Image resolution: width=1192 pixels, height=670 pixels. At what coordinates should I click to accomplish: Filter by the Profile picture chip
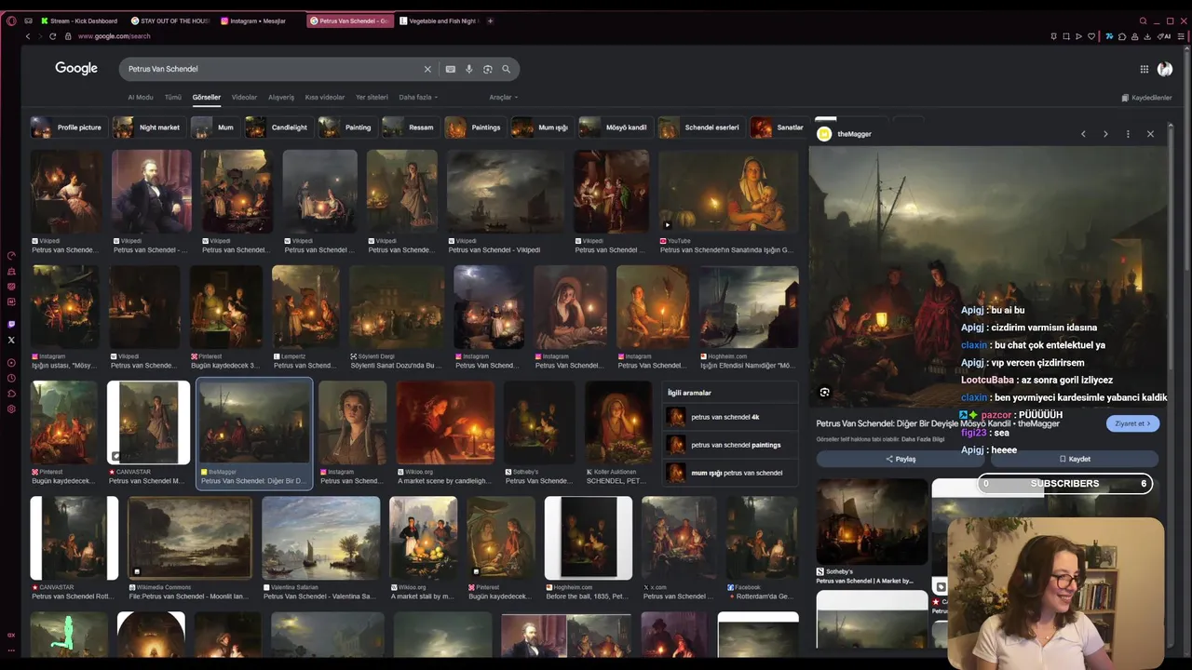click(x=67, y=127)
